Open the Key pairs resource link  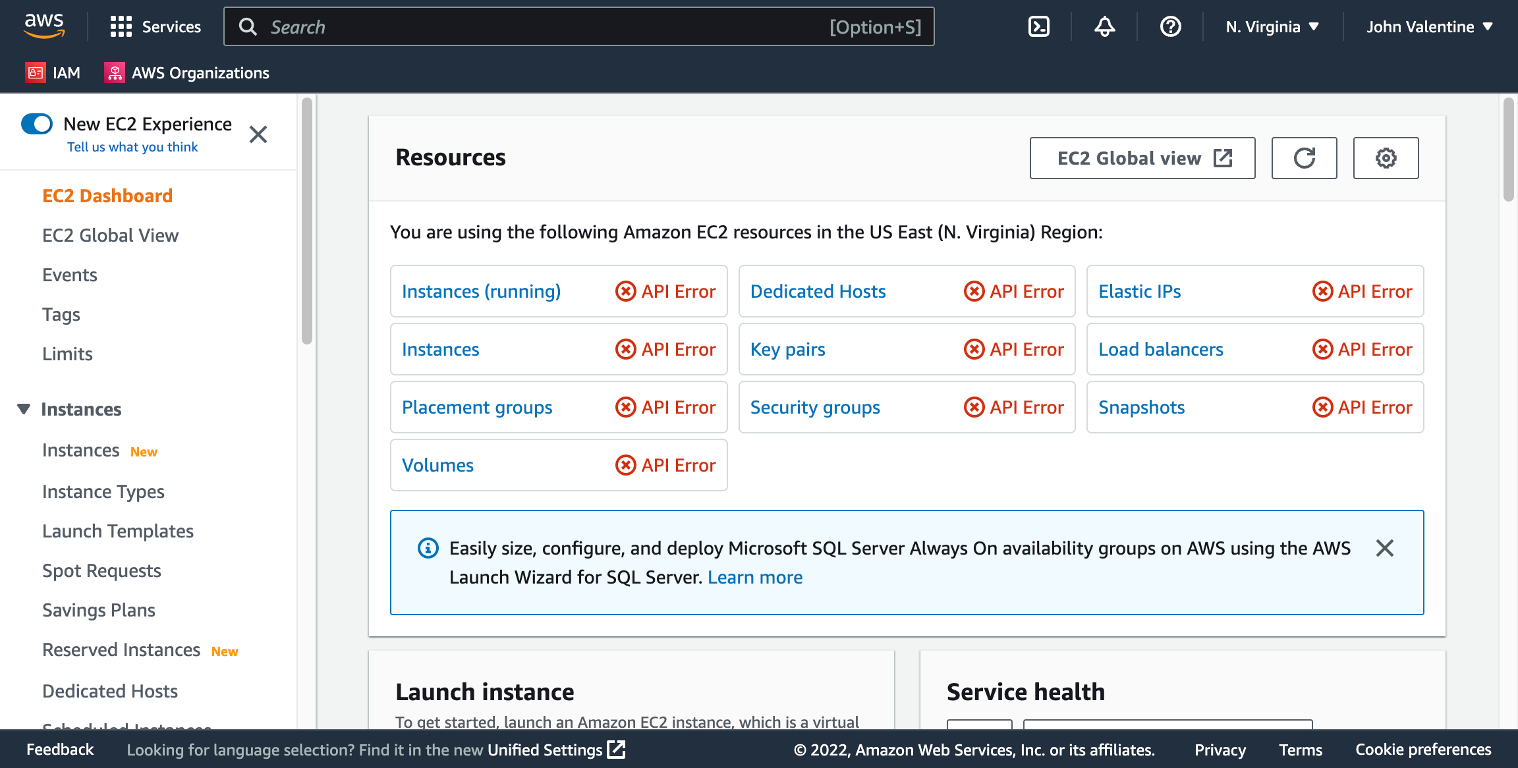[788, 349]
